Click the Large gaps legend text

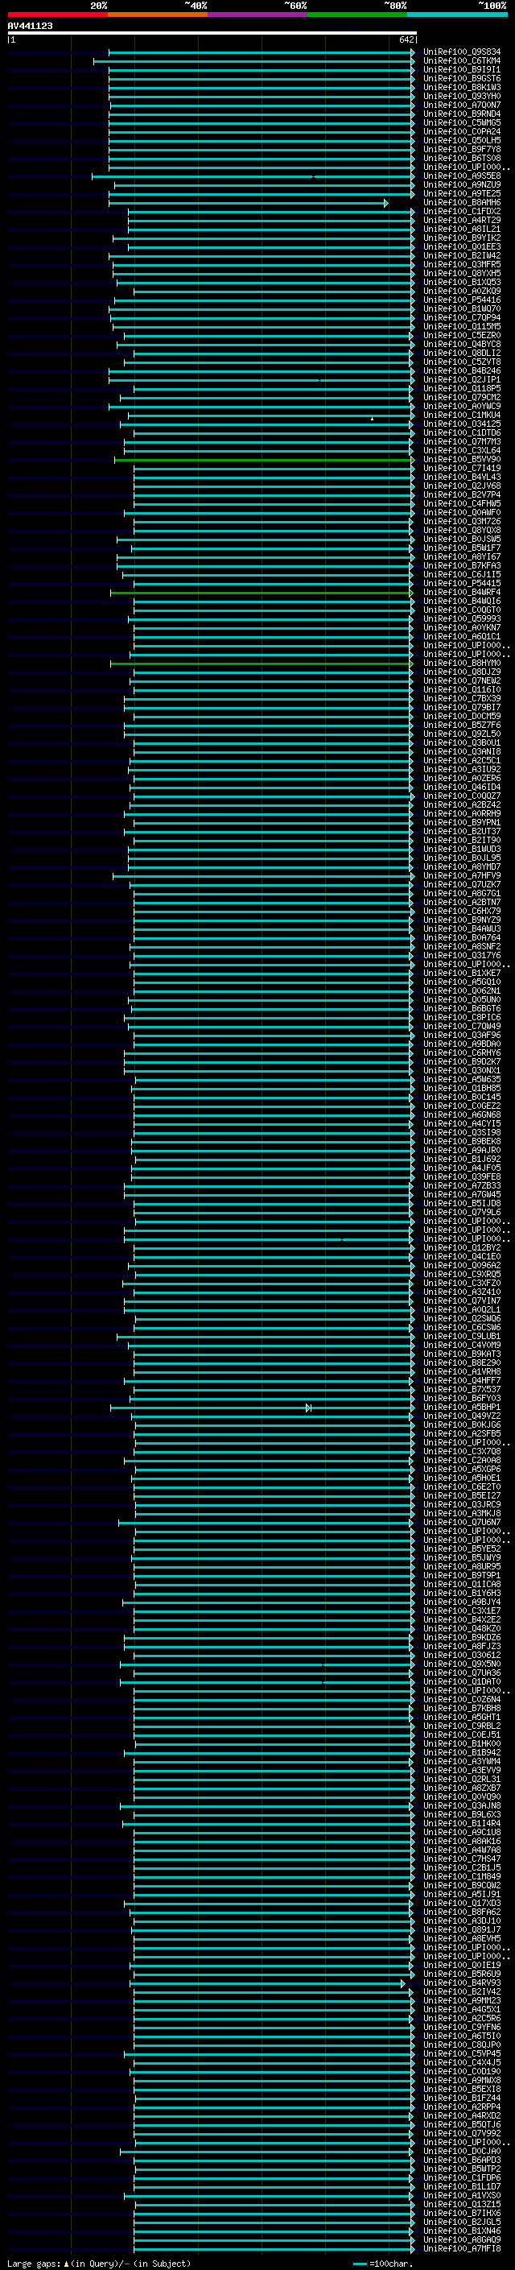click(34, 2263)
